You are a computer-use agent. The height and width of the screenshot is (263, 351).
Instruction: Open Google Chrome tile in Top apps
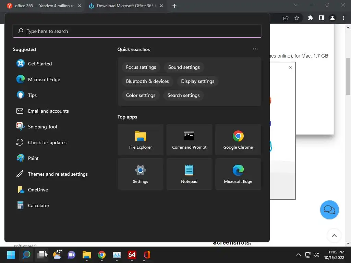[x=238, y=140]
